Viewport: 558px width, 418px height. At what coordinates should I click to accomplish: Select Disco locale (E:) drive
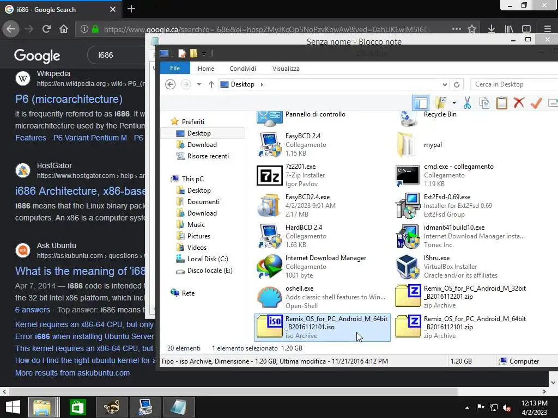pos(210,271)
